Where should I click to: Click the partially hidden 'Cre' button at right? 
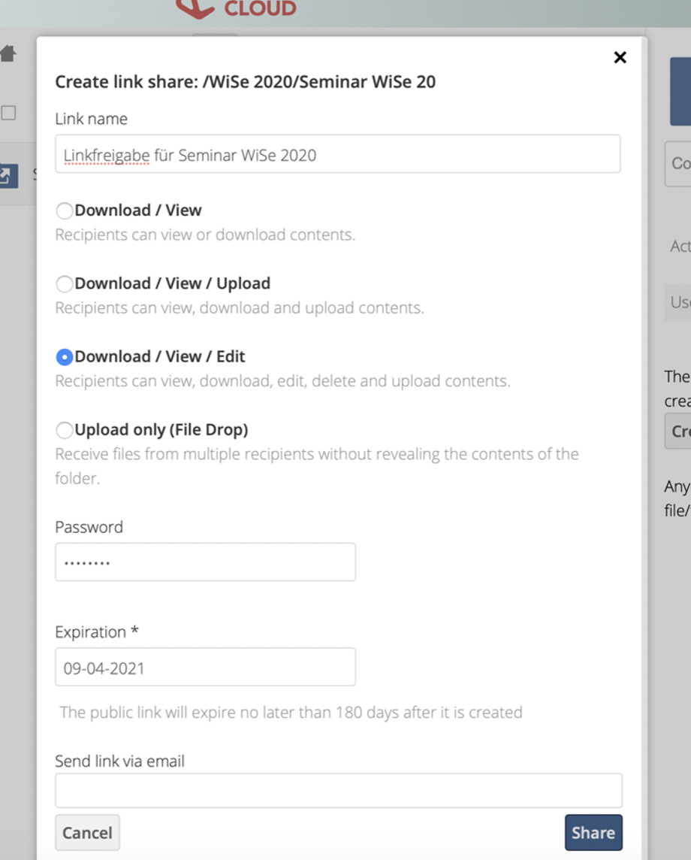[x=679, y=432]
